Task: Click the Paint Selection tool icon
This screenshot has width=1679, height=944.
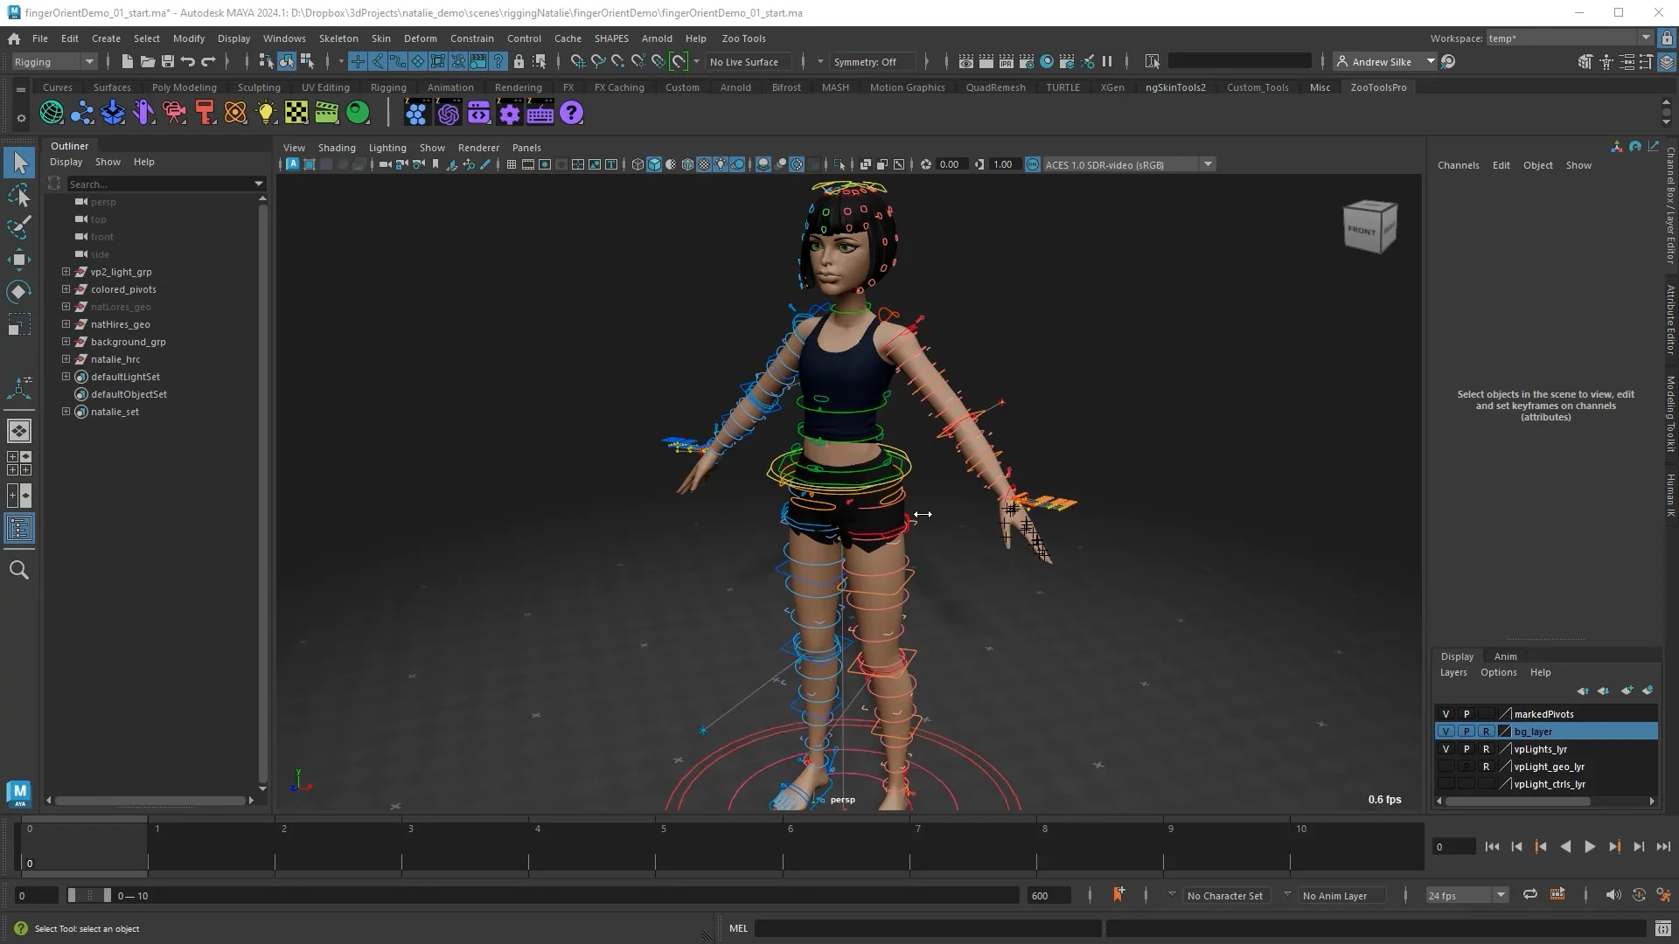Action: pyautogui.click(x=19, y=227)
